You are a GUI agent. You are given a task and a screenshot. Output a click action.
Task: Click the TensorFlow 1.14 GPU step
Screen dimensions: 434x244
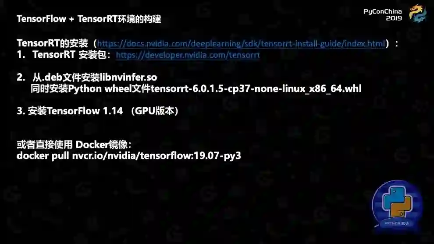coord(97,111)
